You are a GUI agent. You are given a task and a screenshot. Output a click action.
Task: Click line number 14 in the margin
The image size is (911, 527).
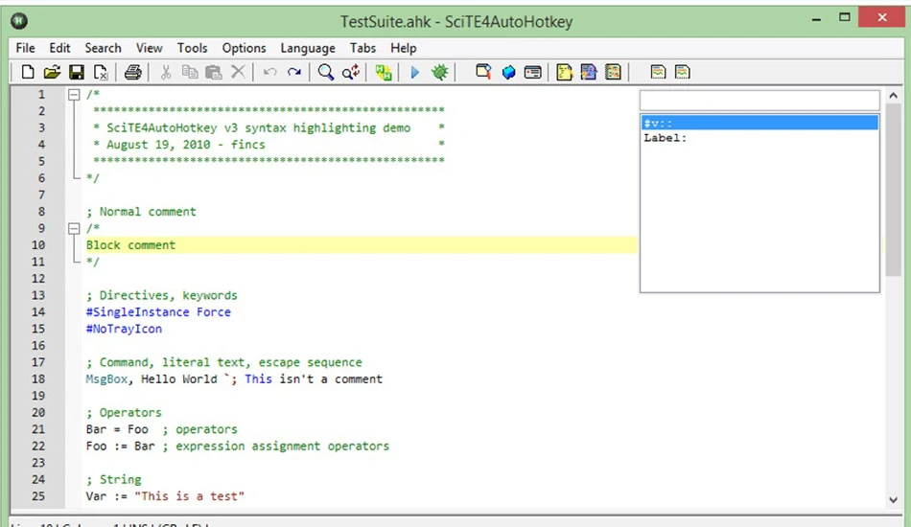(38, 312)
